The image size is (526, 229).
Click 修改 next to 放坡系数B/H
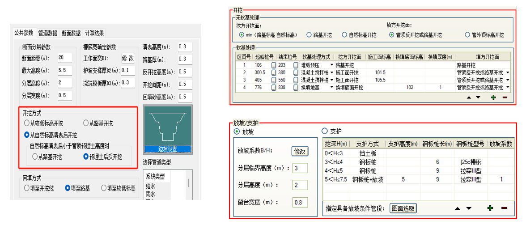[x=300, y=151]
